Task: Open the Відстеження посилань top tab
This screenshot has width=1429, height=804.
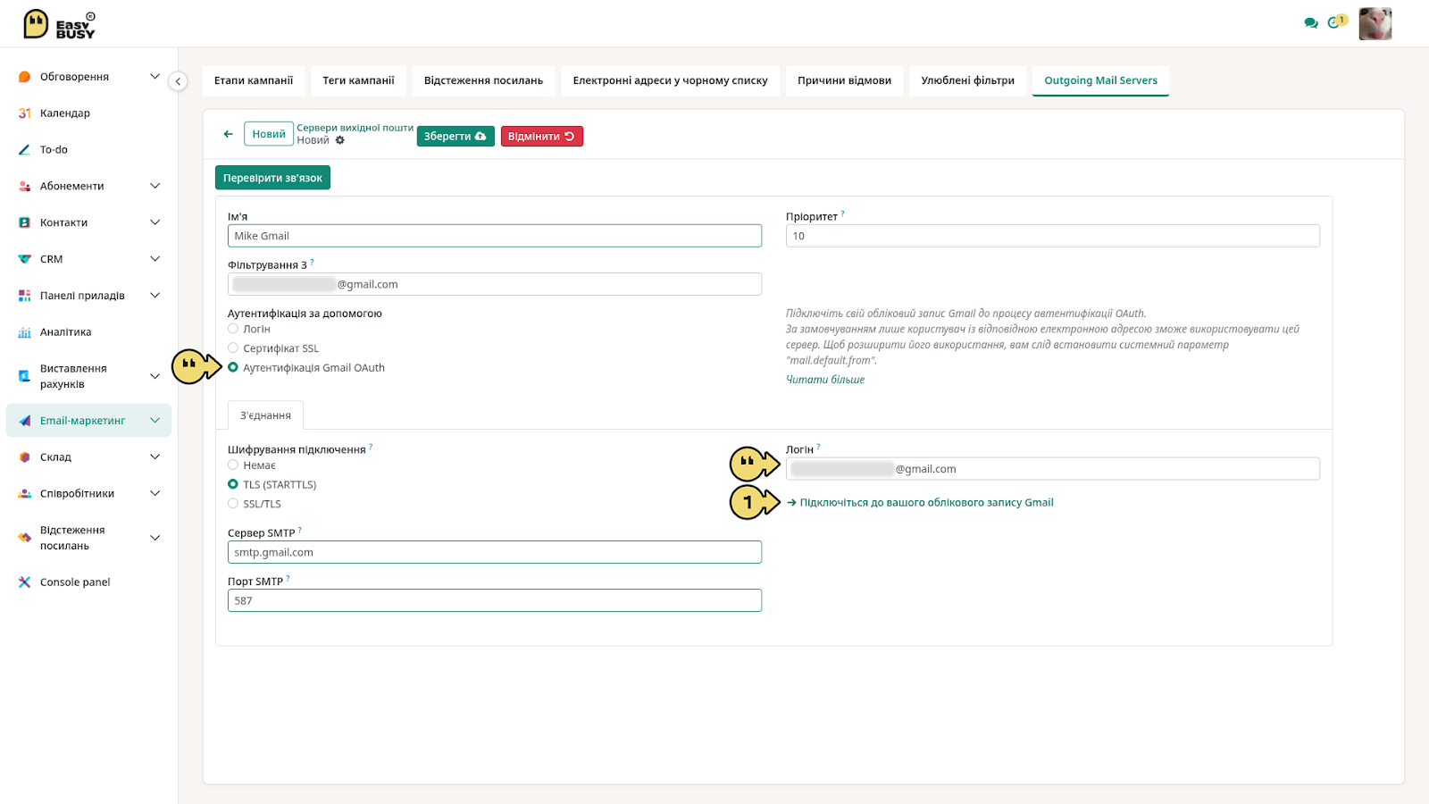Action: pyautogui.click(x=483, y=80)
